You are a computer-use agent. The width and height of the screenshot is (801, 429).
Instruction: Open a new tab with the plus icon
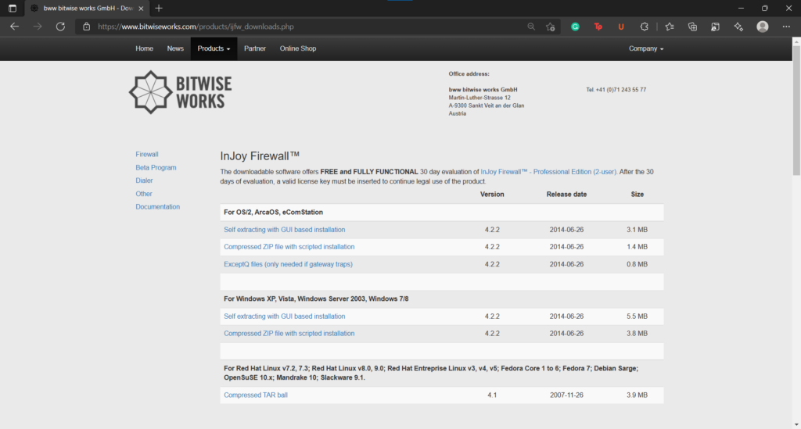(159, 8)
